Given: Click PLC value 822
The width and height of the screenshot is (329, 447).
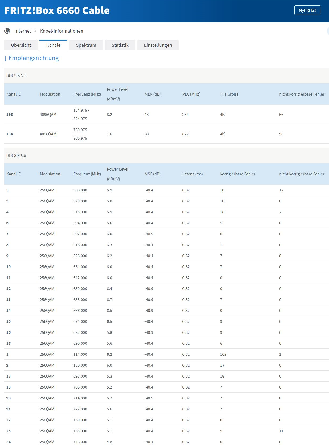Looking at the screenshot, I should tap(185, 134).
